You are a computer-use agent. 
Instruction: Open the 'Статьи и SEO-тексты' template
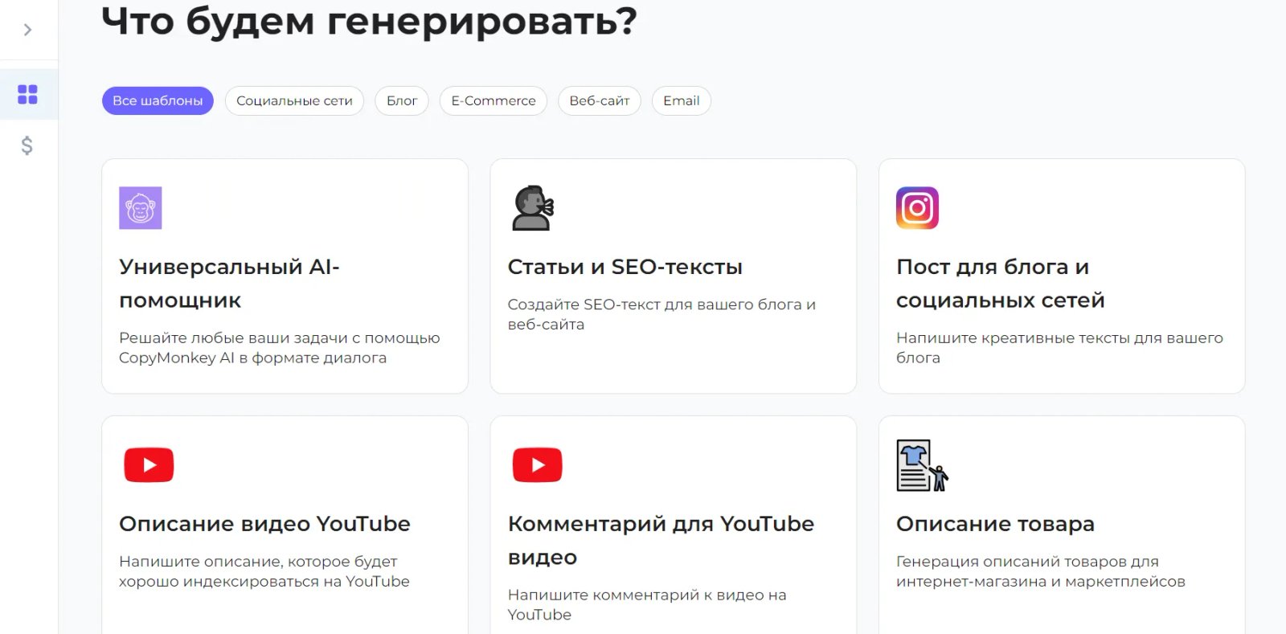(x=625, y=267)
